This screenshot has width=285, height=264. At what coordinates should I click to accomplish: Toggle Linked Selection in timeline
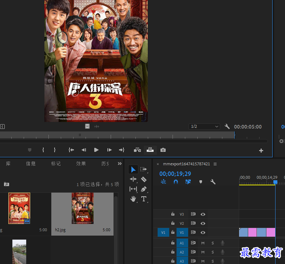click(188, 182)
